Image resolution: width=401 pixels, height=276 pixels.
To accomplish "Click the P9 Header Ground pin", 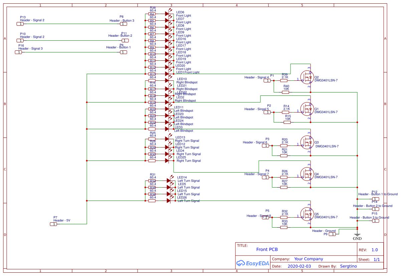I will pos(332,234).
